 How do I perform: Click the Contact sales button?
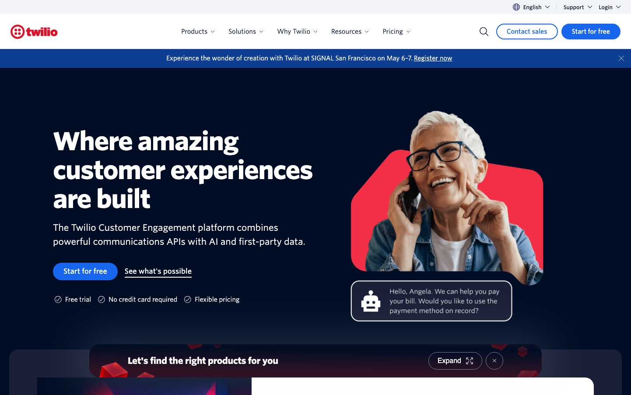click(x=527, y=32)
